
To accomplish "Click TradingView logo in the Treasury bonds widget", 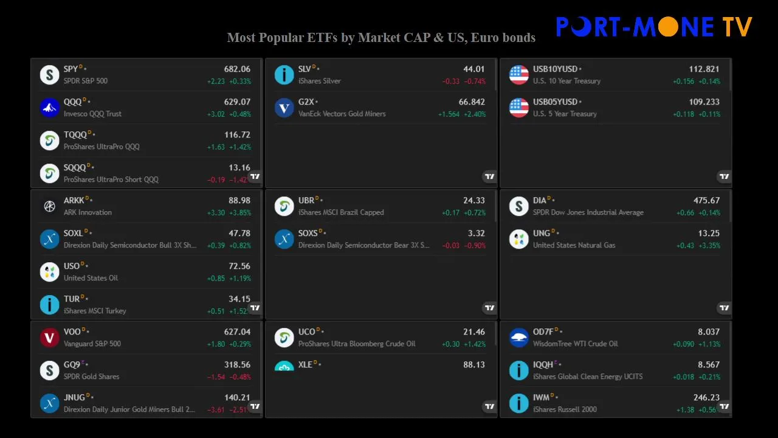I will 724,176.
